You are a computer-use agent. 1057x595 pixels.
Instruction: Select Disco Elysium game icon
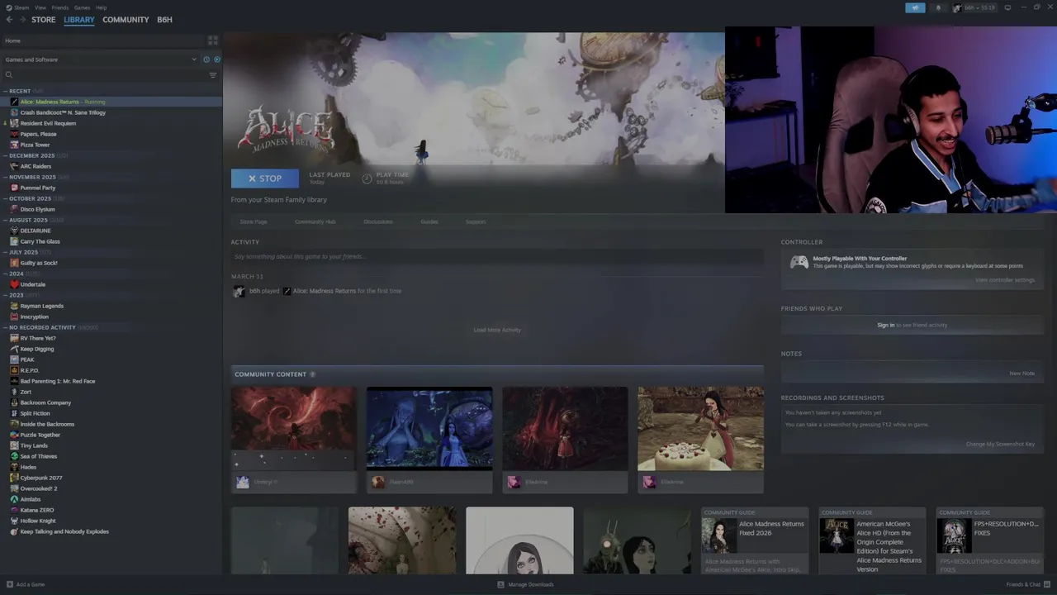pos(14,209)
